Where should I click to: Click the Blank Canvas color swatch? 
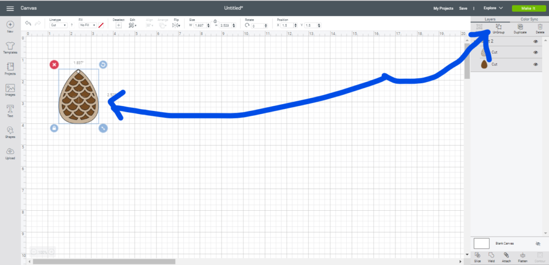(x=481, y=243)
